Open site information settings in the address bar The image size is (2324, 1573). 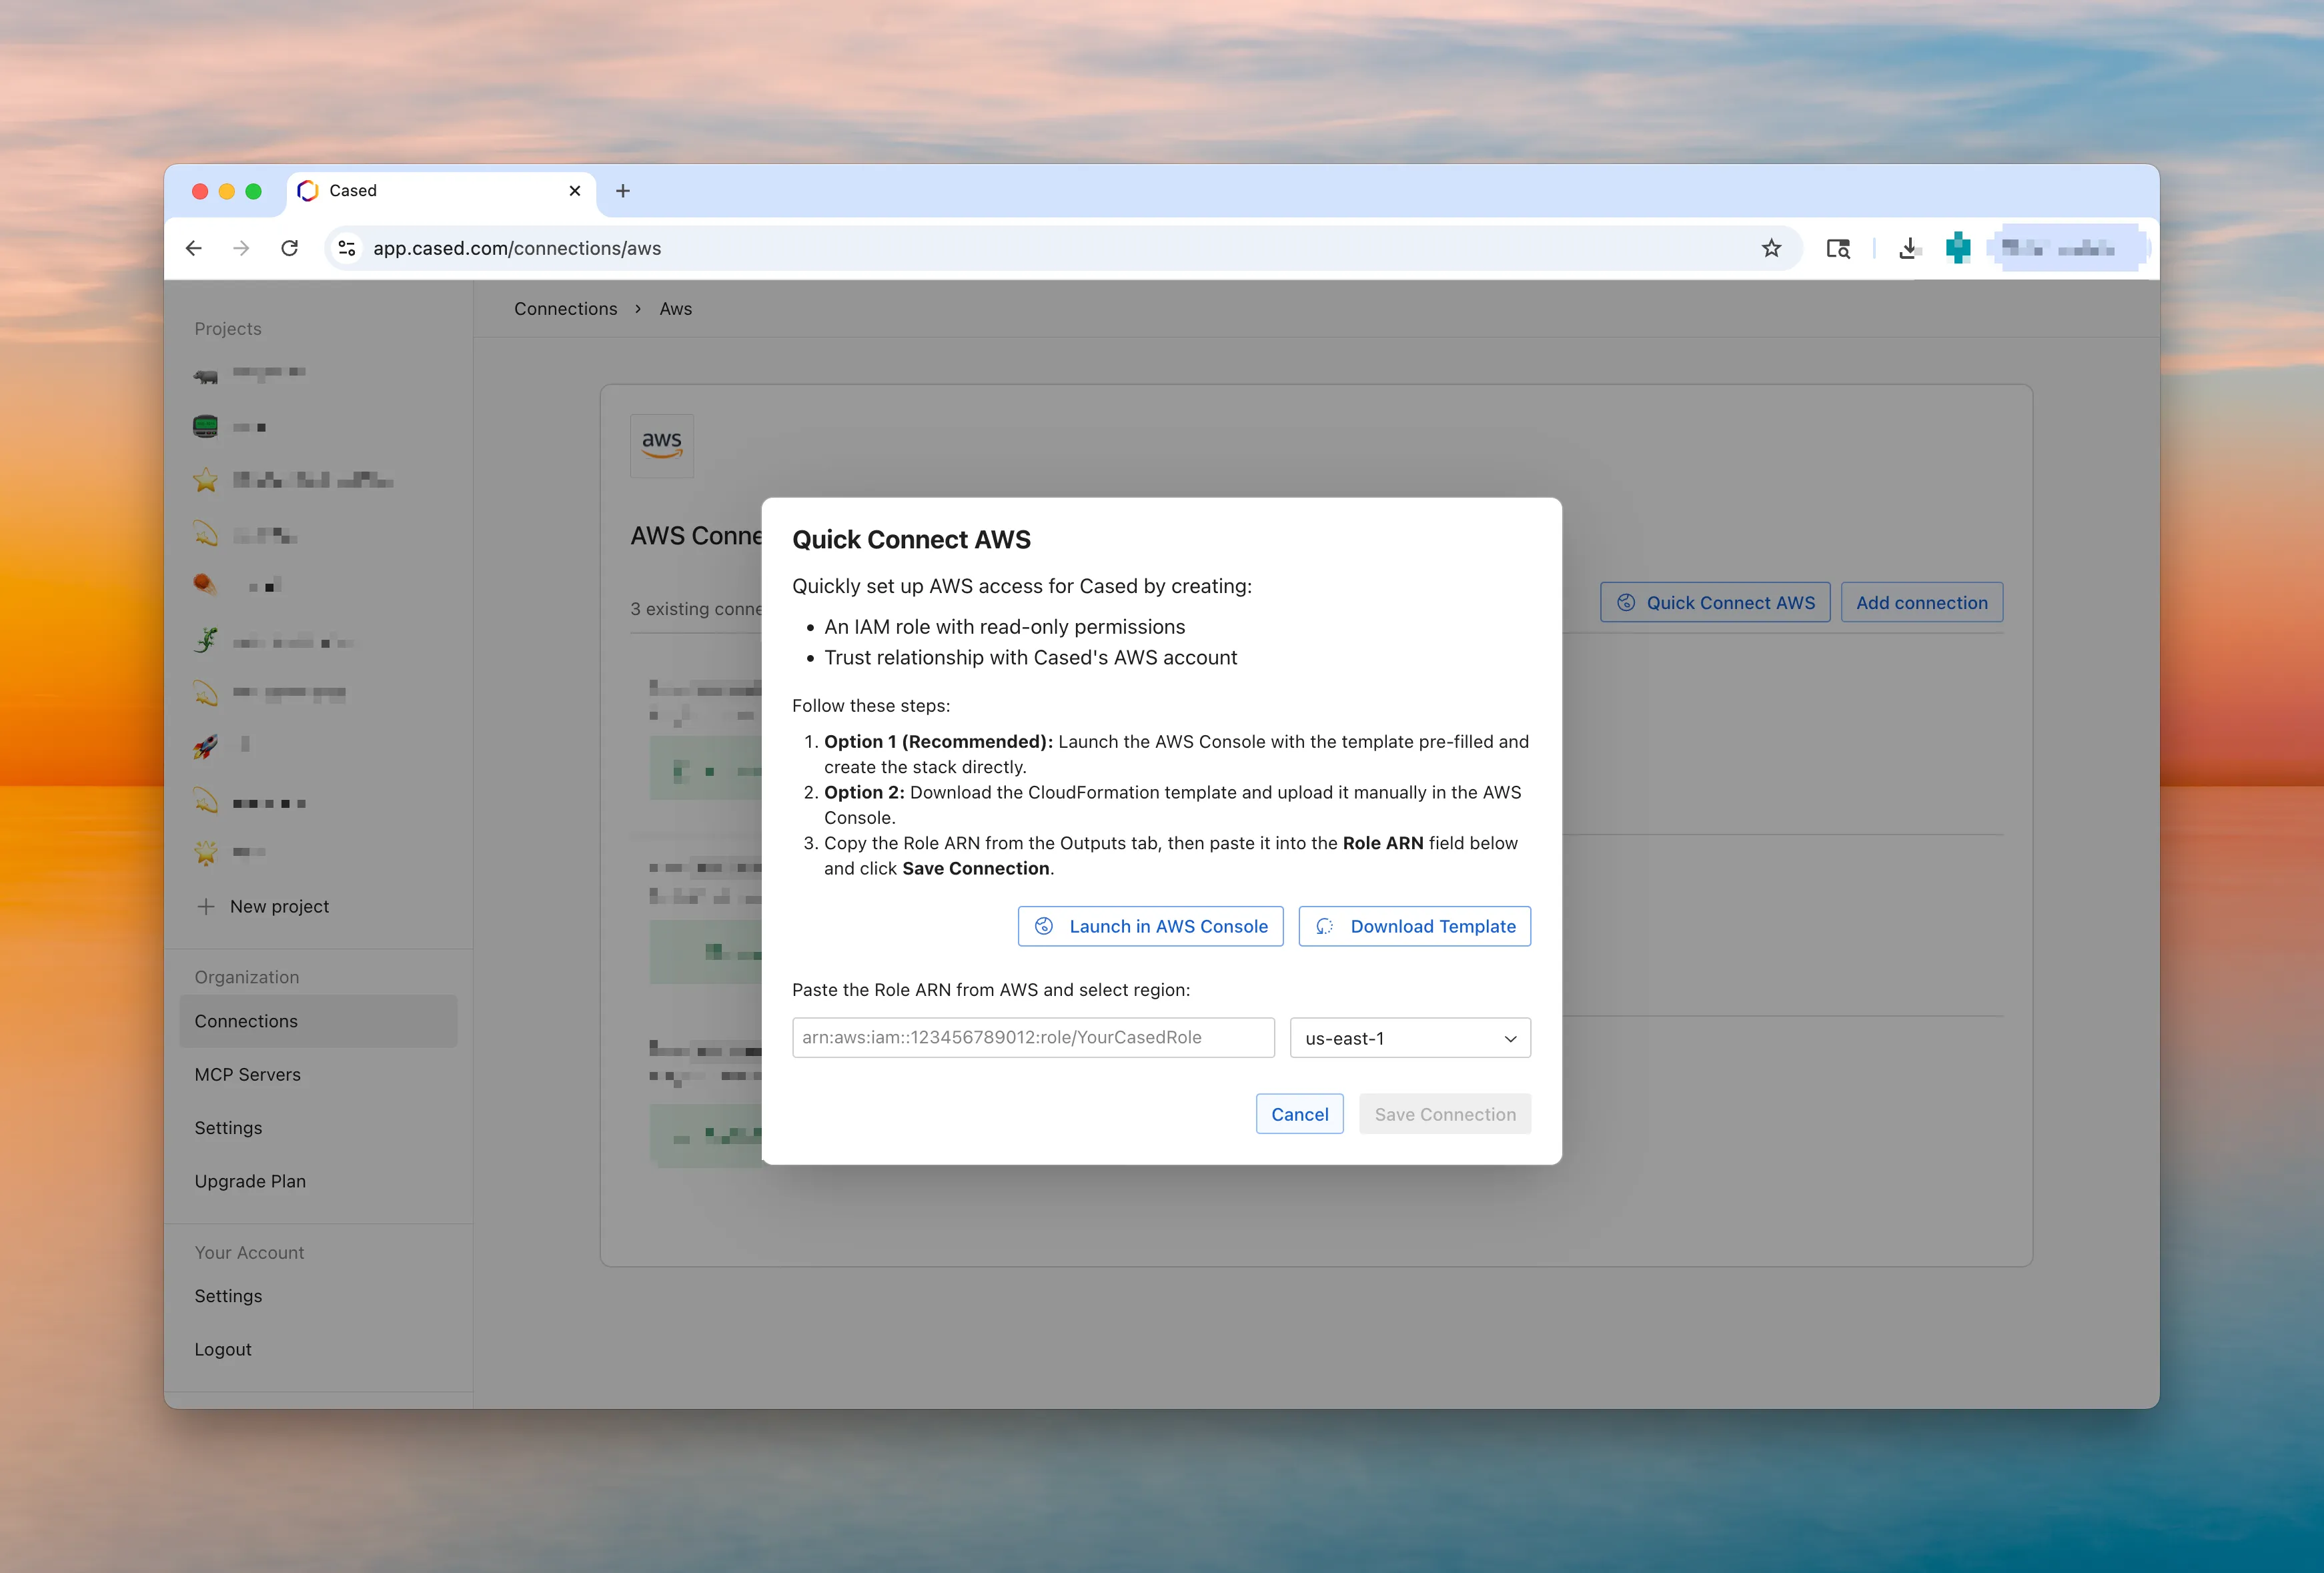[346, 248]
